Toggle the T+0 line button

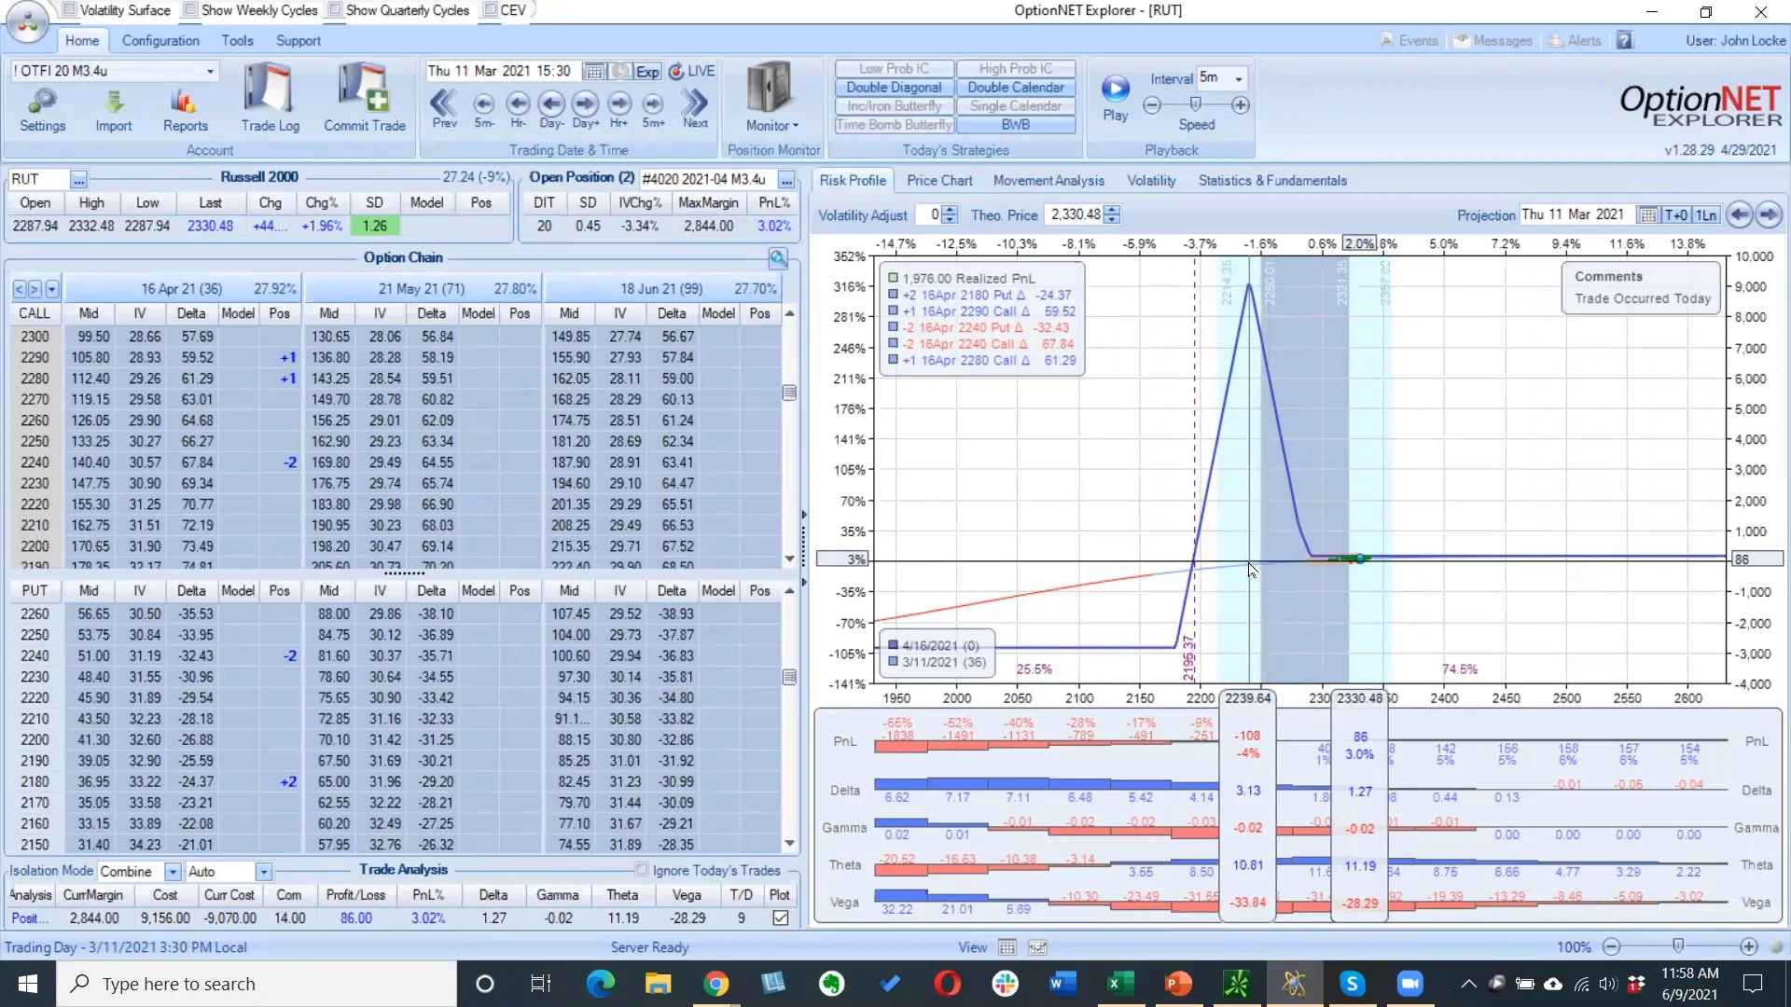click(x=1676, y=215)
